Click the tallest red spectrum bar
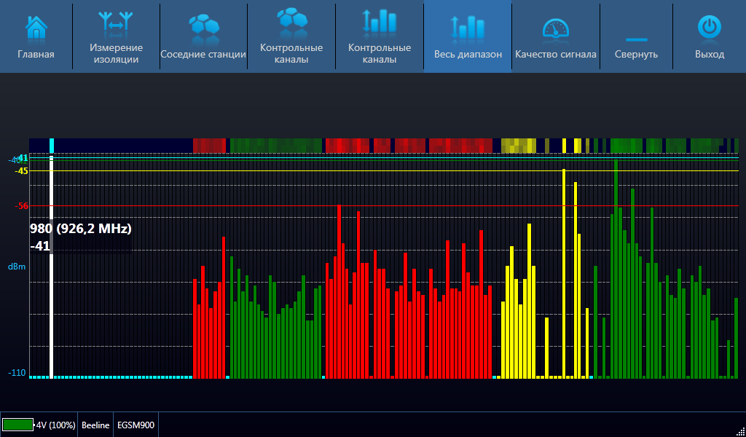The width and height of the screenshot is (746, 437). (x=339, y=291)
